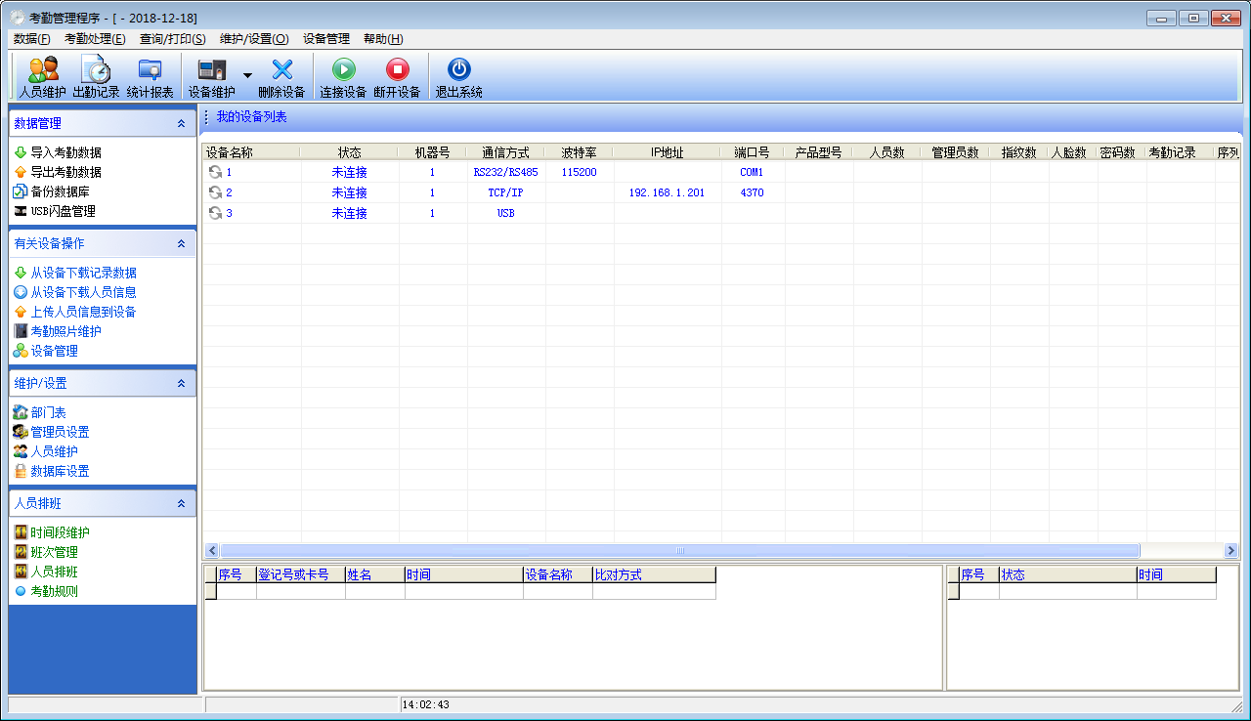Click the 退出系统 power icon
1251x721 pixels.
[x=458, y=70]
